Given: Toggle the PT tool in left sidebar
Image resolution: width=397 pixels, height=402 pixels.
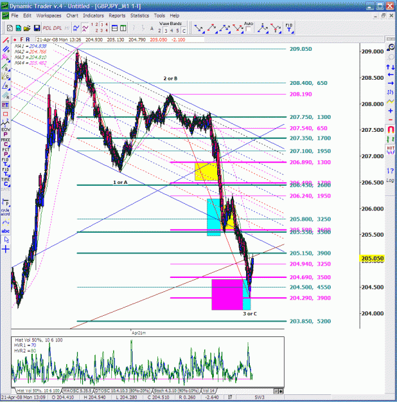Looking at the screenshot, I should 5,105.
